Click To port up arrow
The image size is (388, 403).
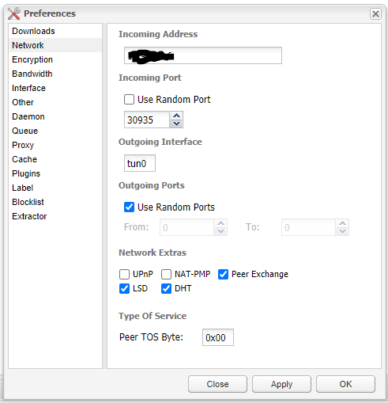click(342, 223)
